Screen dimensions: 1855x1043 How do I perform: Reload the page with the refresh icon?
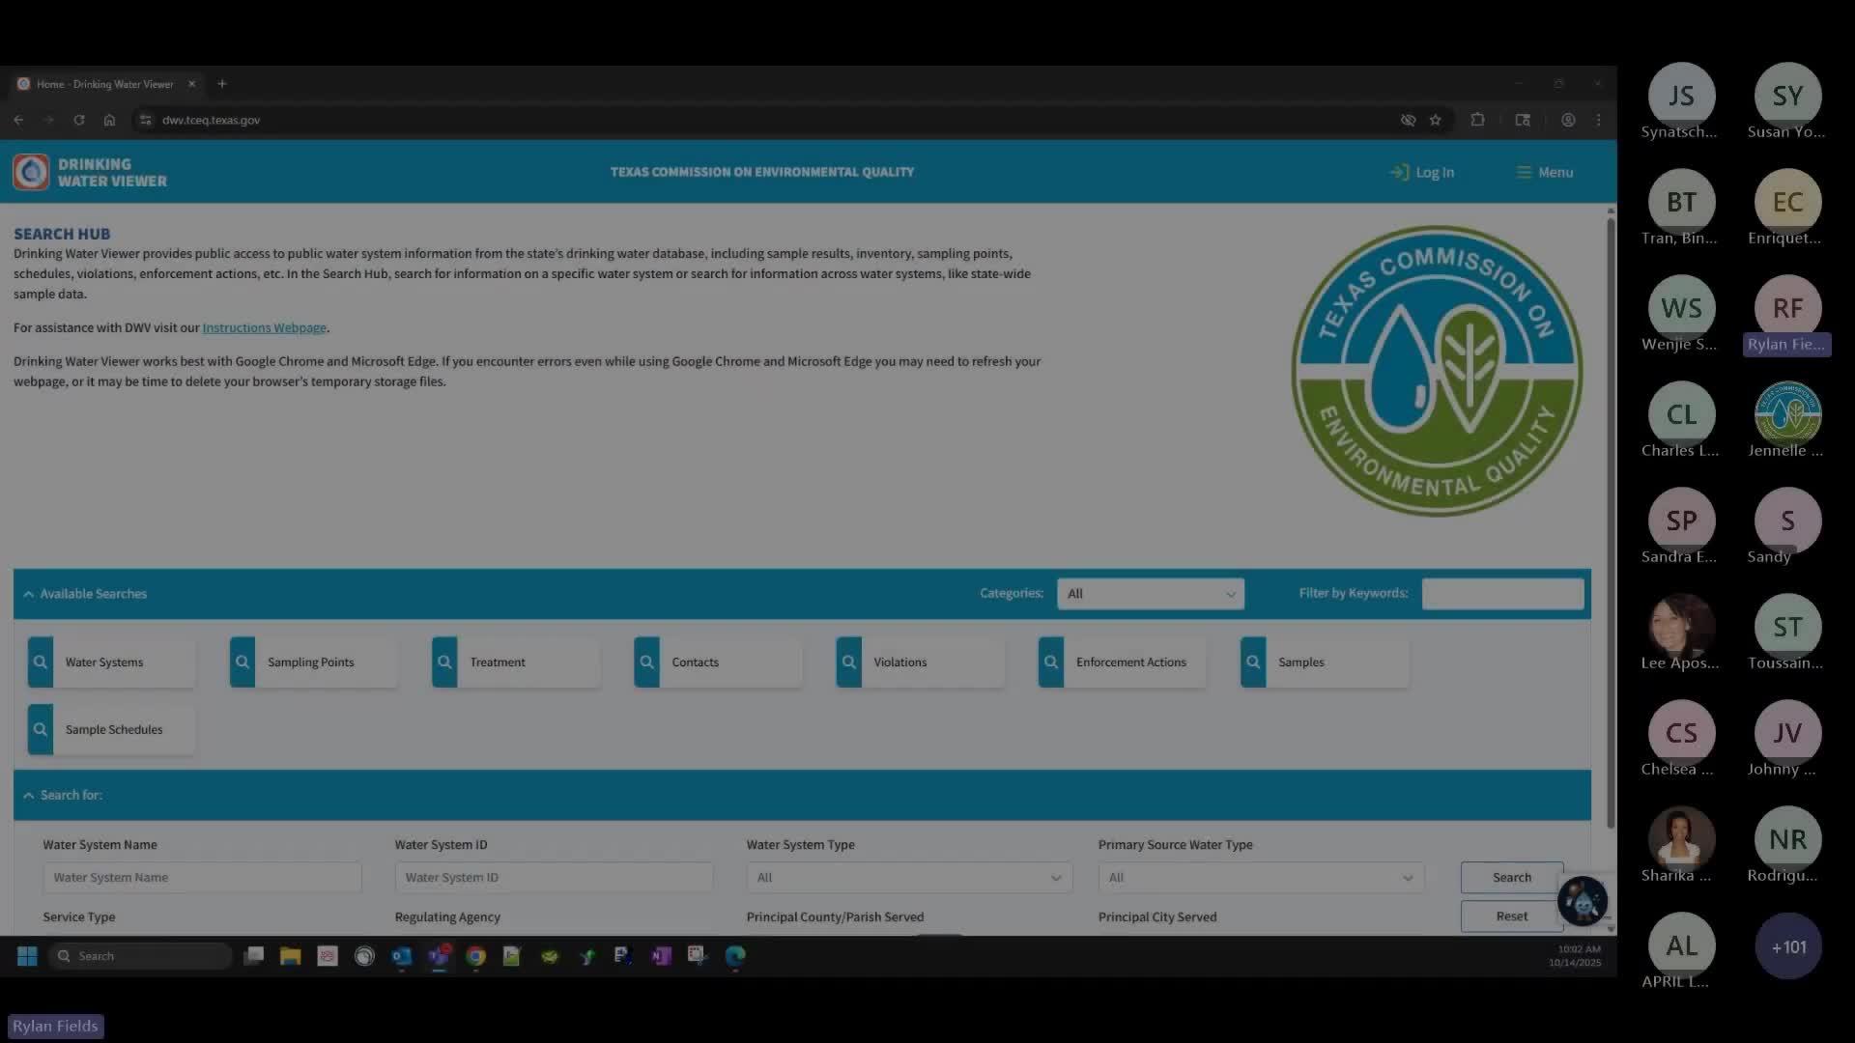point(79,120)
